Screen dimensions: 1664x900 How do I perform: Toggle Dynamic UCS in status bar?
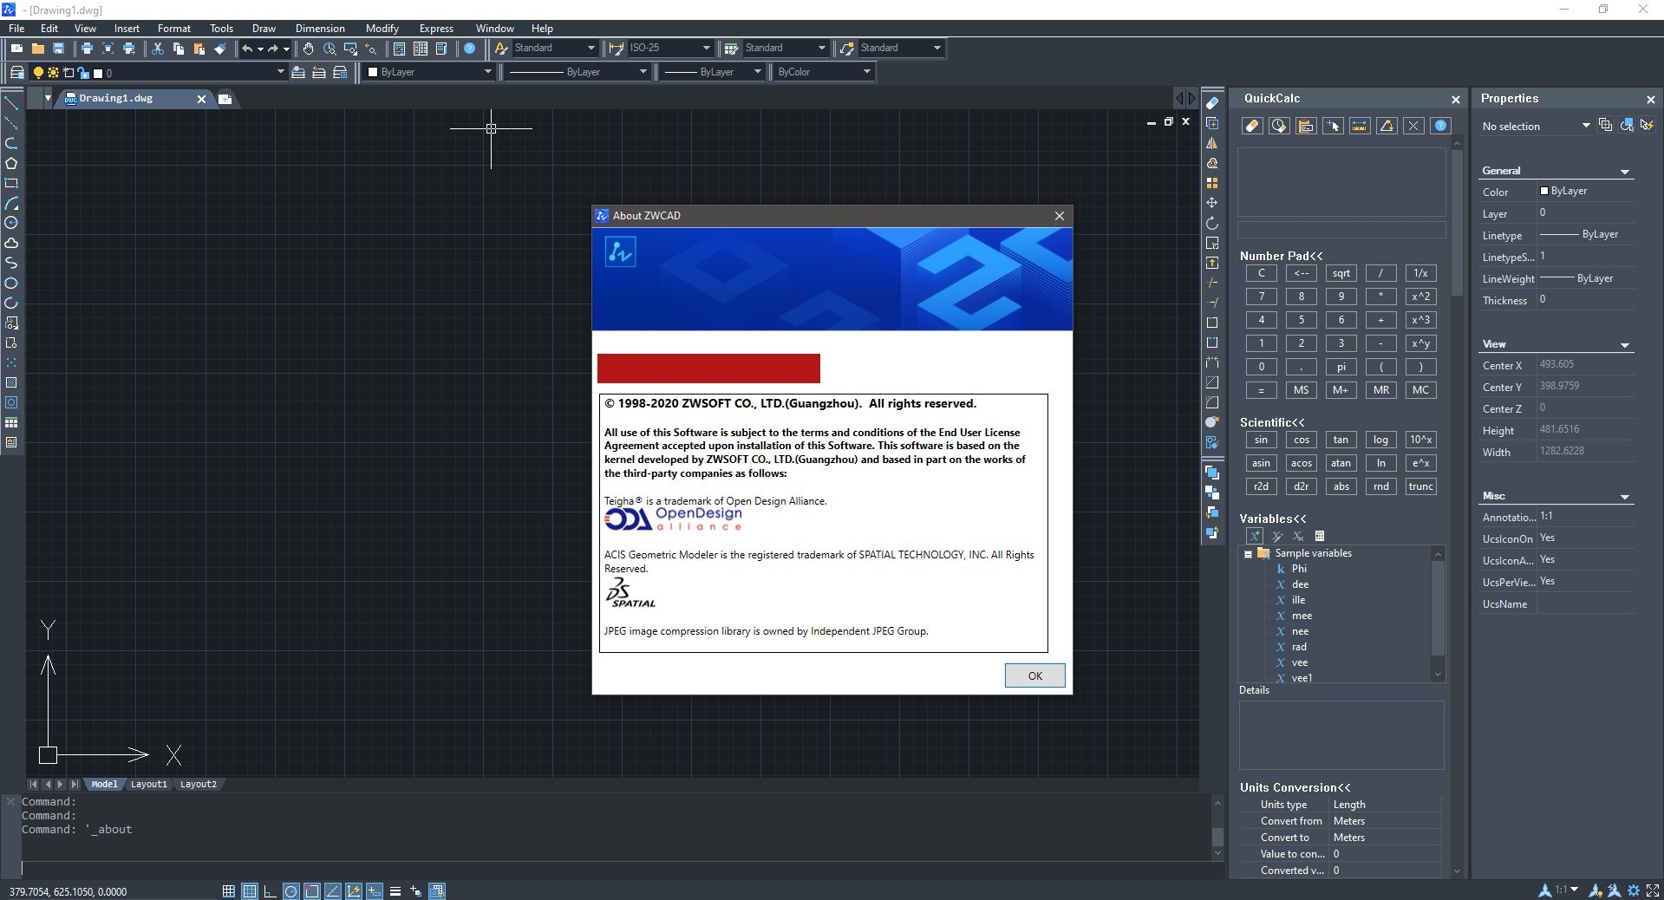click(x=354, y=890)
